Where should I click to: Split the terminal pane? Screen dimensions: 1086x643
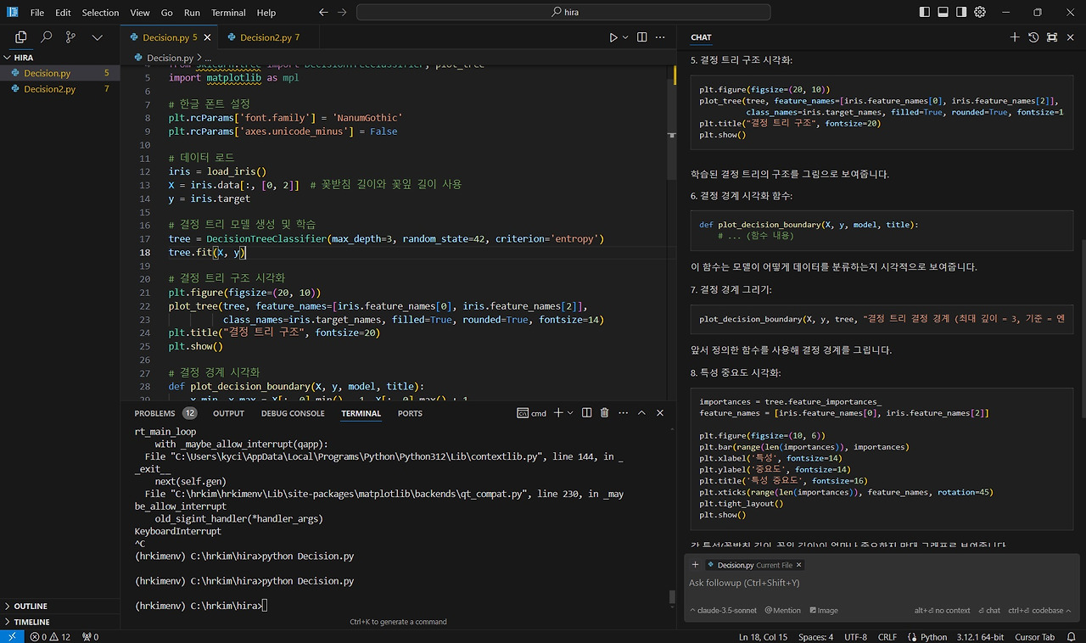[586, 413]
